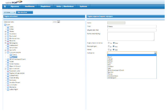The height and width of the screenshot is (111, 167).
Task: Select 'nee' for the Home option
Action: [x=113, y=49]
